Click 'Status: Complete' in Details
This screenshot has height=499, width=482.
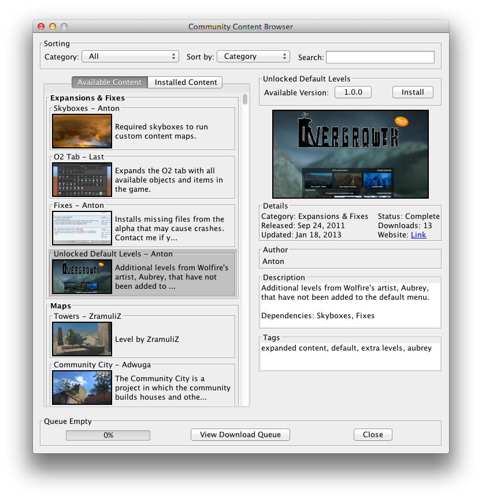pos(409,217)
